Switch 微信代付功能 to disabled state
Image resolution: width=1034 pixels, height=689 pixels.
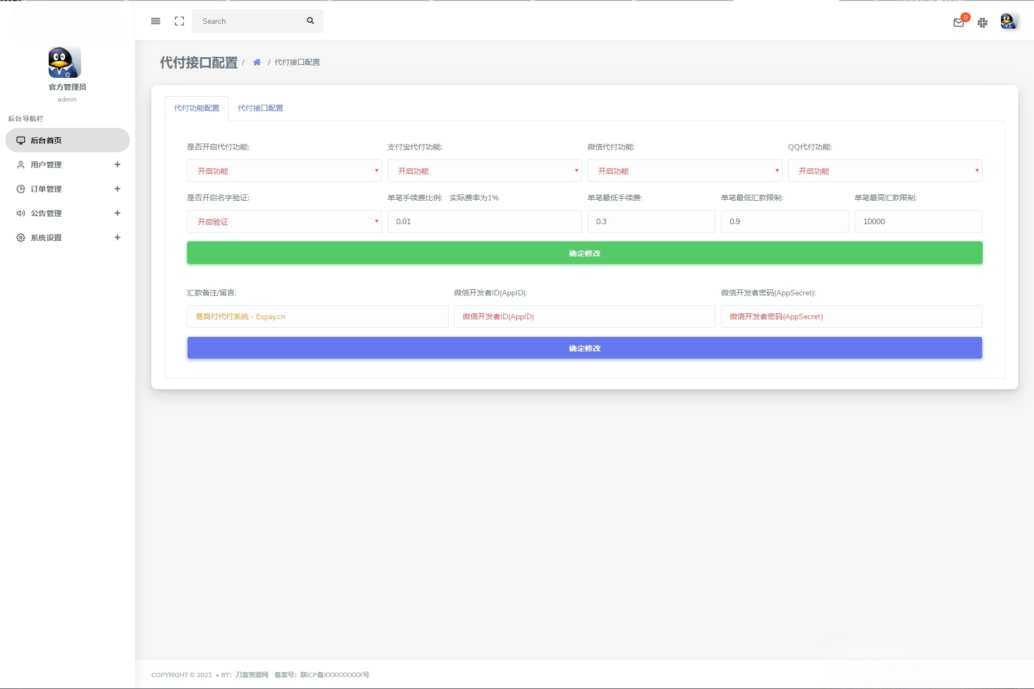pos(684,171)
